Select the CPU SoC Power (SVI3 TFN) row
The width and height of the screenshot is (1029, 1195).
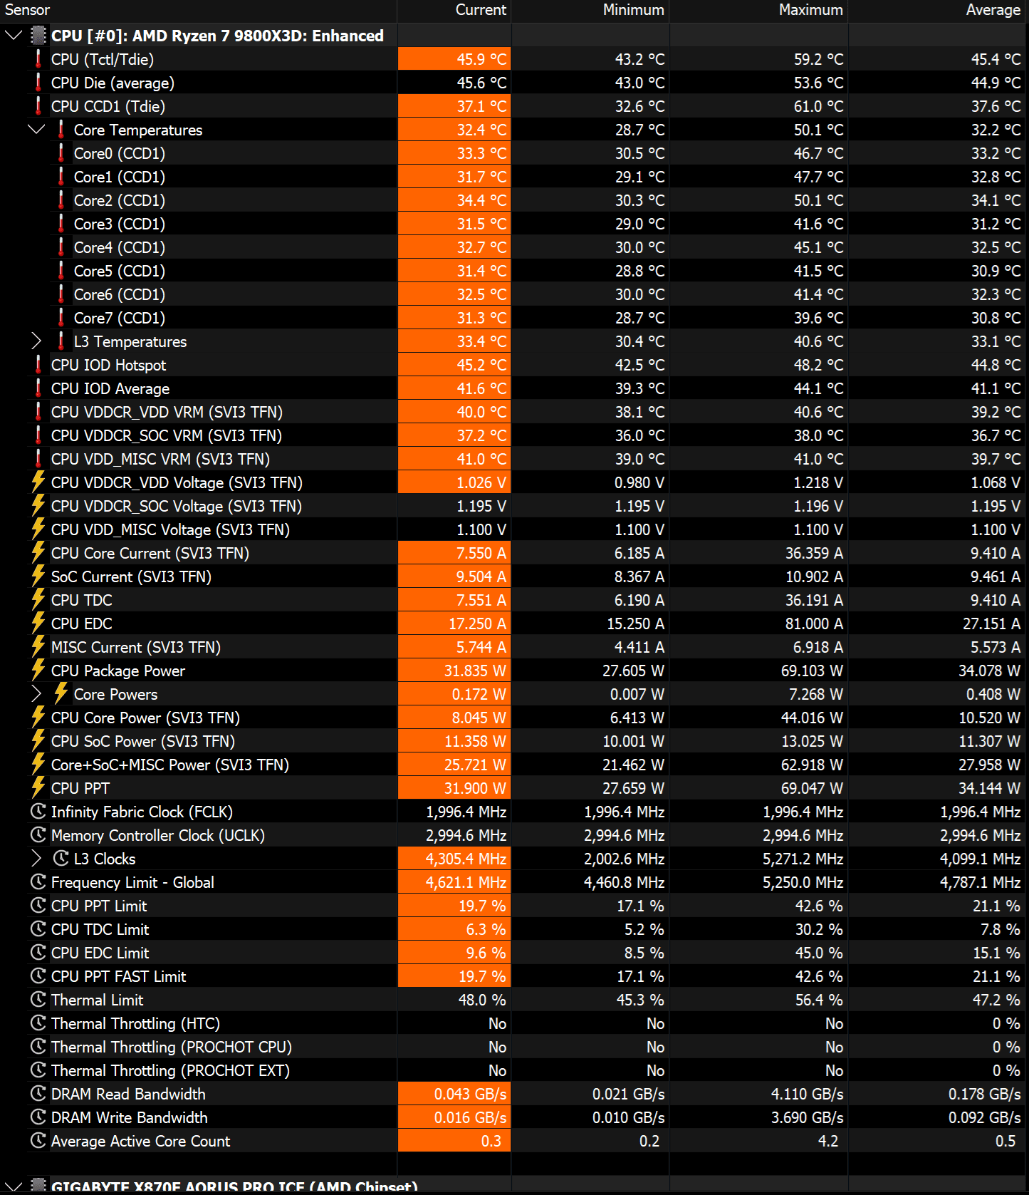click(x=514, y=741)
